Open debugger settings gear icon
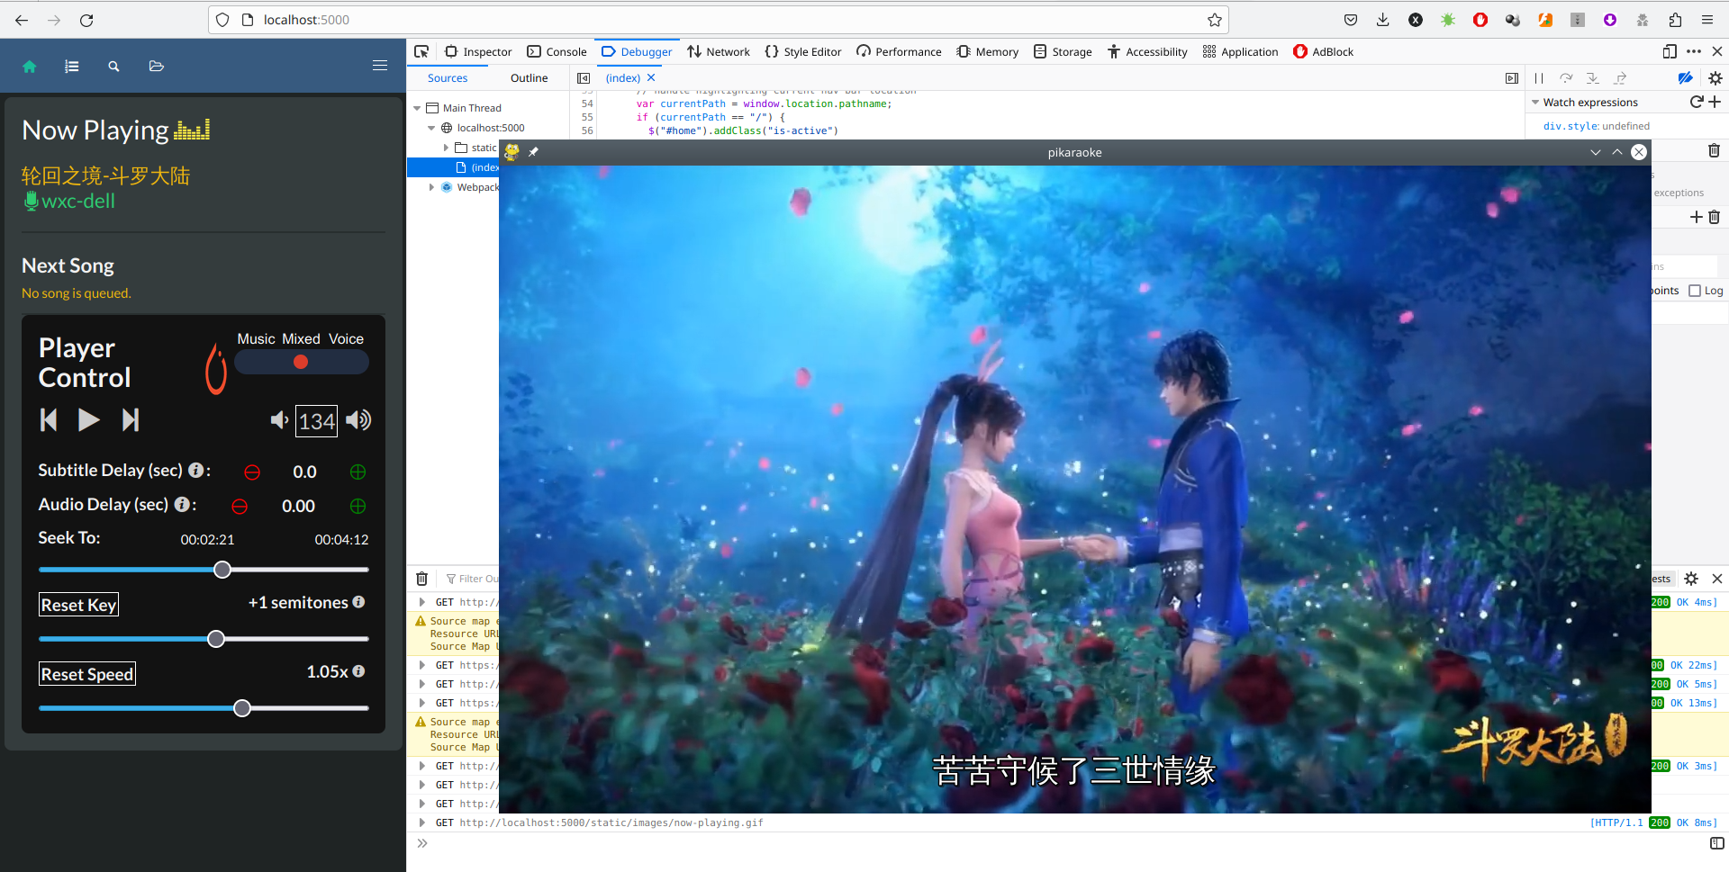Viewport: 1729px width, 872px height. tap(1715, 78)
